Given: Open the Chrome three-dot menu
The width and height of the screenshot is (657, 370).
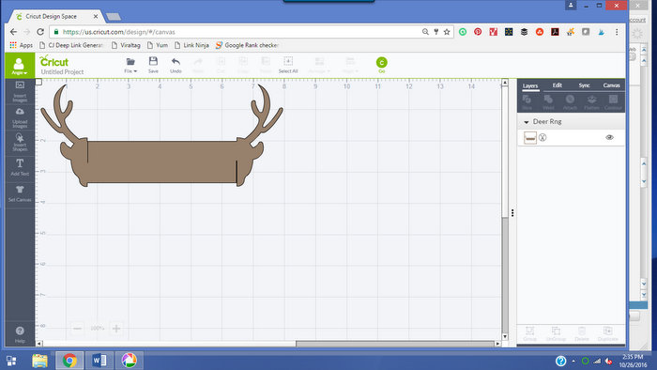Looking at the screenshot, I should click(x=617, y=32).
